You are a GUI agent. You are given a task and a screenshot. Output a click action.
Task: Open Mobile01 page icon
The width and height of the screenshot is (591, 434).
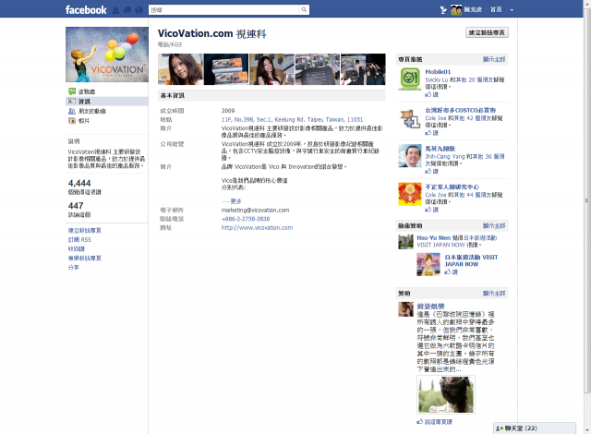tap(410, 79)
